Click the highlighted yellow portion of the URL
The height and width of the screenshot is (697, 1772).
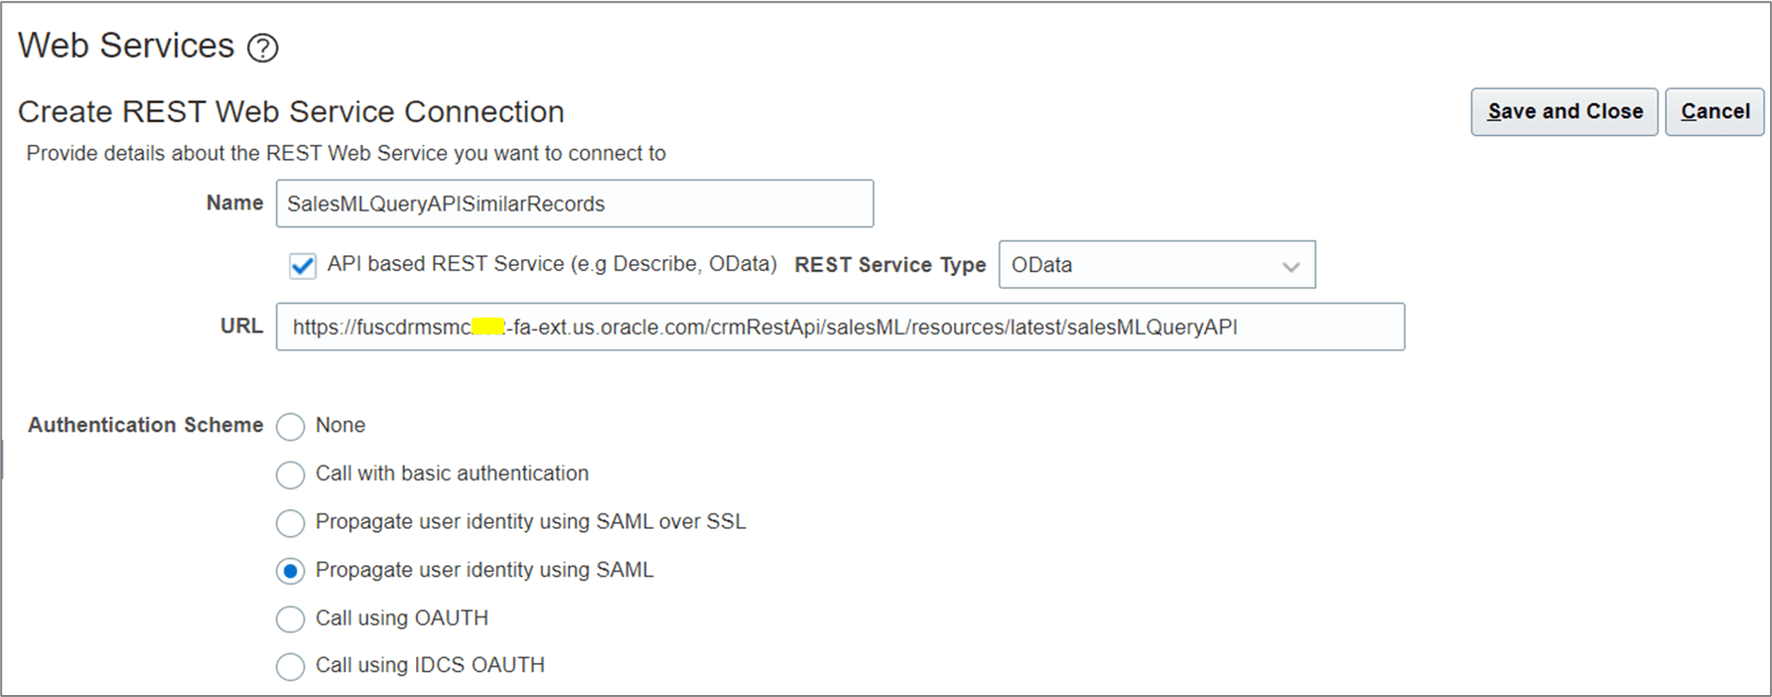(488, 326)
